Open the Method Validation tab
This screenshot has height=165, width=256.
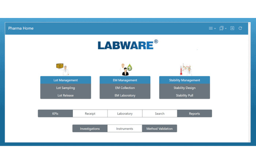pyautogui.click(x=159, y=128)
